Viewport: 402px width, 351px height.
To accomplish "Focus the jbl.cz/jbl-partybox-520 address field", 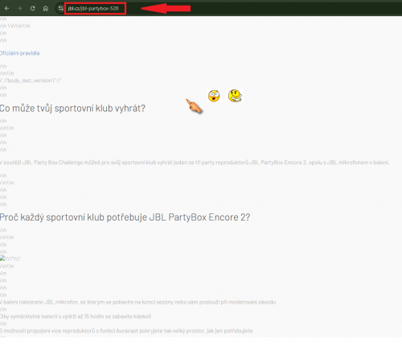I will pos(95,9).
